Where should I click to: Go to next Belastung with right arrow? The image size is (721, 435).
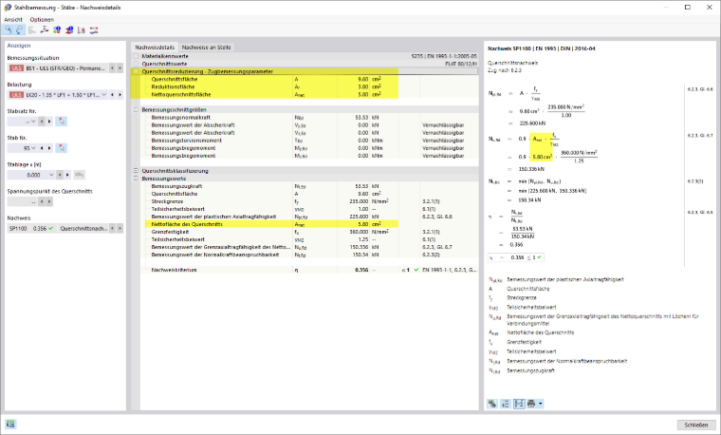click(x=120, y=95)
